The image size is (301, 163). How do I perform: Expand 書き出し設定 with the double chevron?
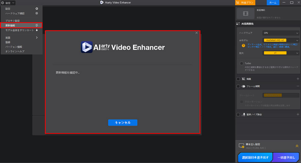297,146
